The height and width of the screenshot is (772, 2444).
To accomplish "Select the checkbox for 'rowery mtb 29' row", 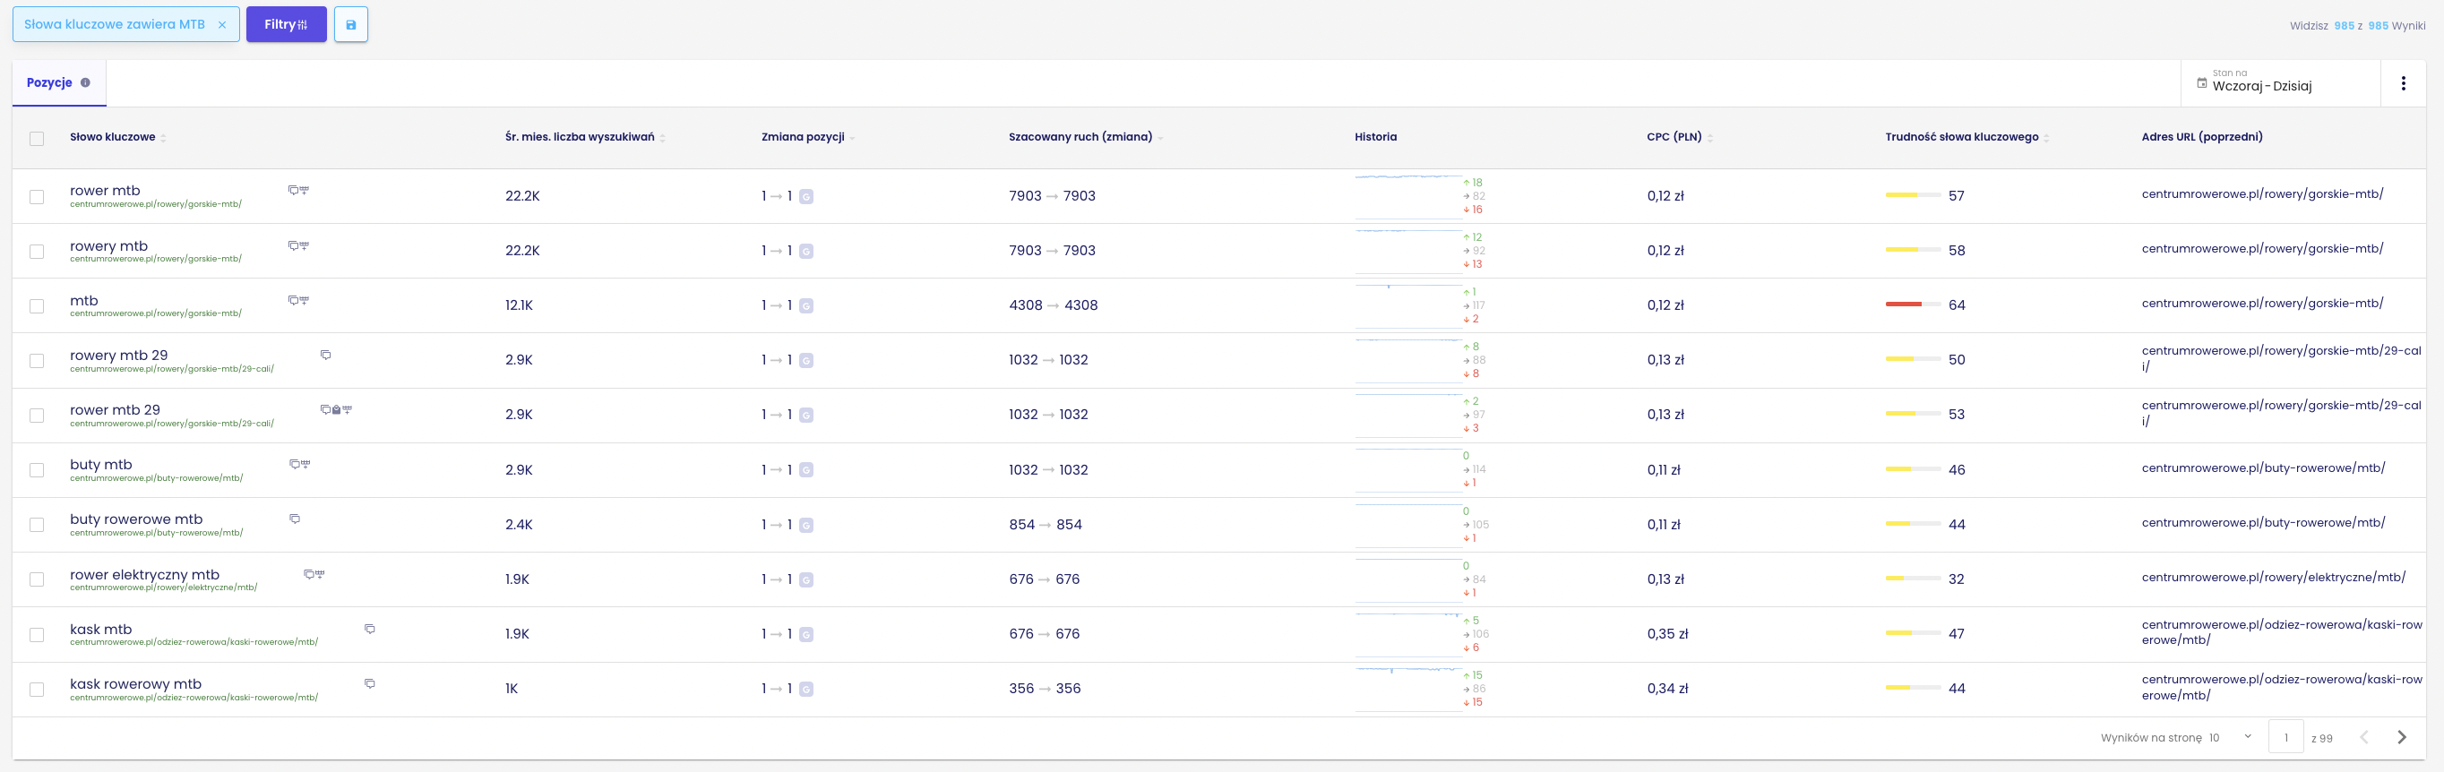I will point(37,361).
